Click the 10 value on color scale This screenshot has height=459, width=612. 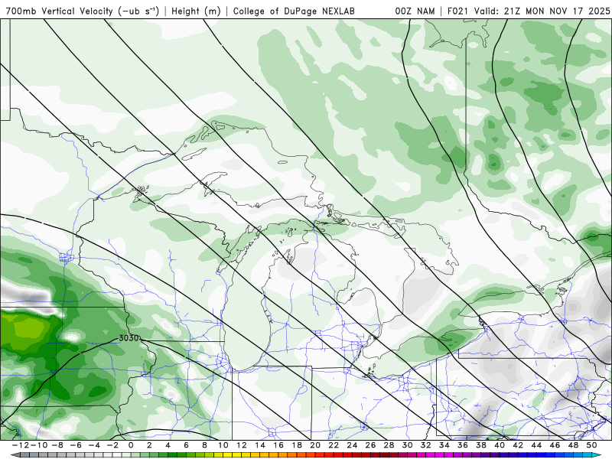[x=223, y=445]
